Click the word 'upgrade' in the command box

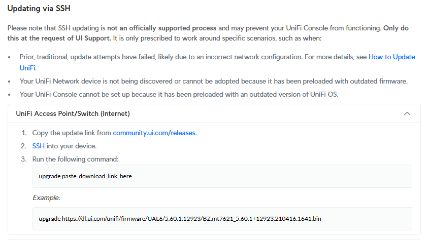click(50, 176)
